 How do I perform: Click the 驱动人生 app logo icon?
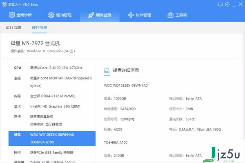4,4
